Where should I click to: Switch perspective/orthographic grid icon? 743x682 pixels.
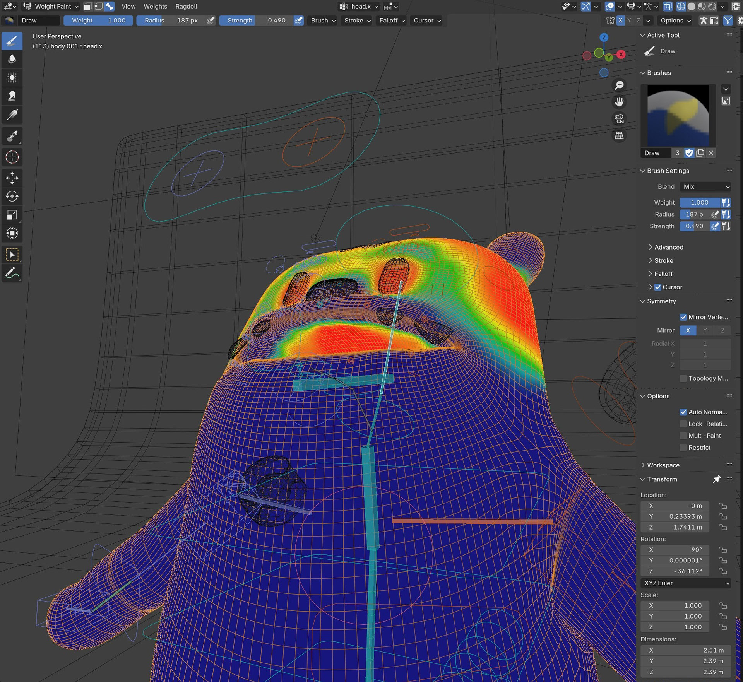pos(619,136)
